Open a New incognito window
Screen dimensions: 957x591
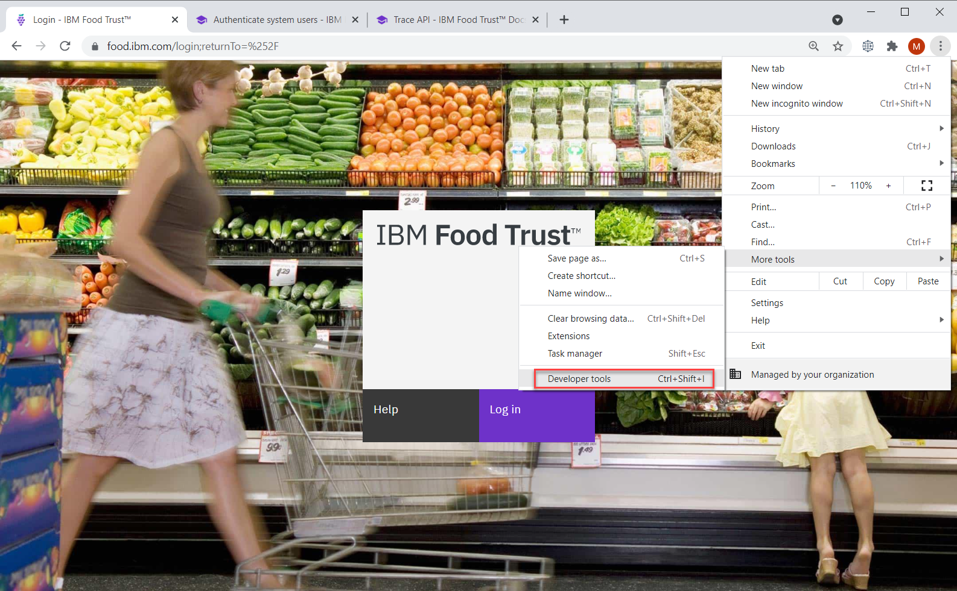tap(836, 104)
